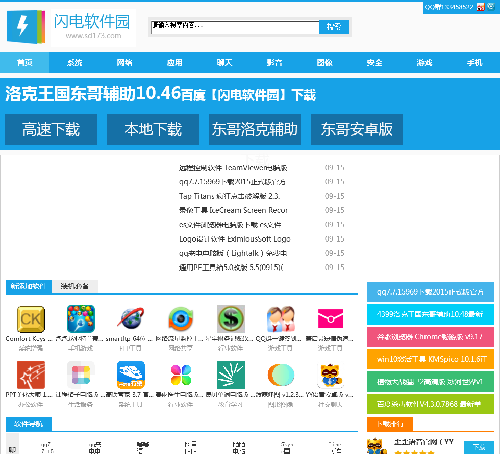Click the FTP工具 category under smartftp
The width and height of the screenshot is (500, 454).
pos(131,349)
